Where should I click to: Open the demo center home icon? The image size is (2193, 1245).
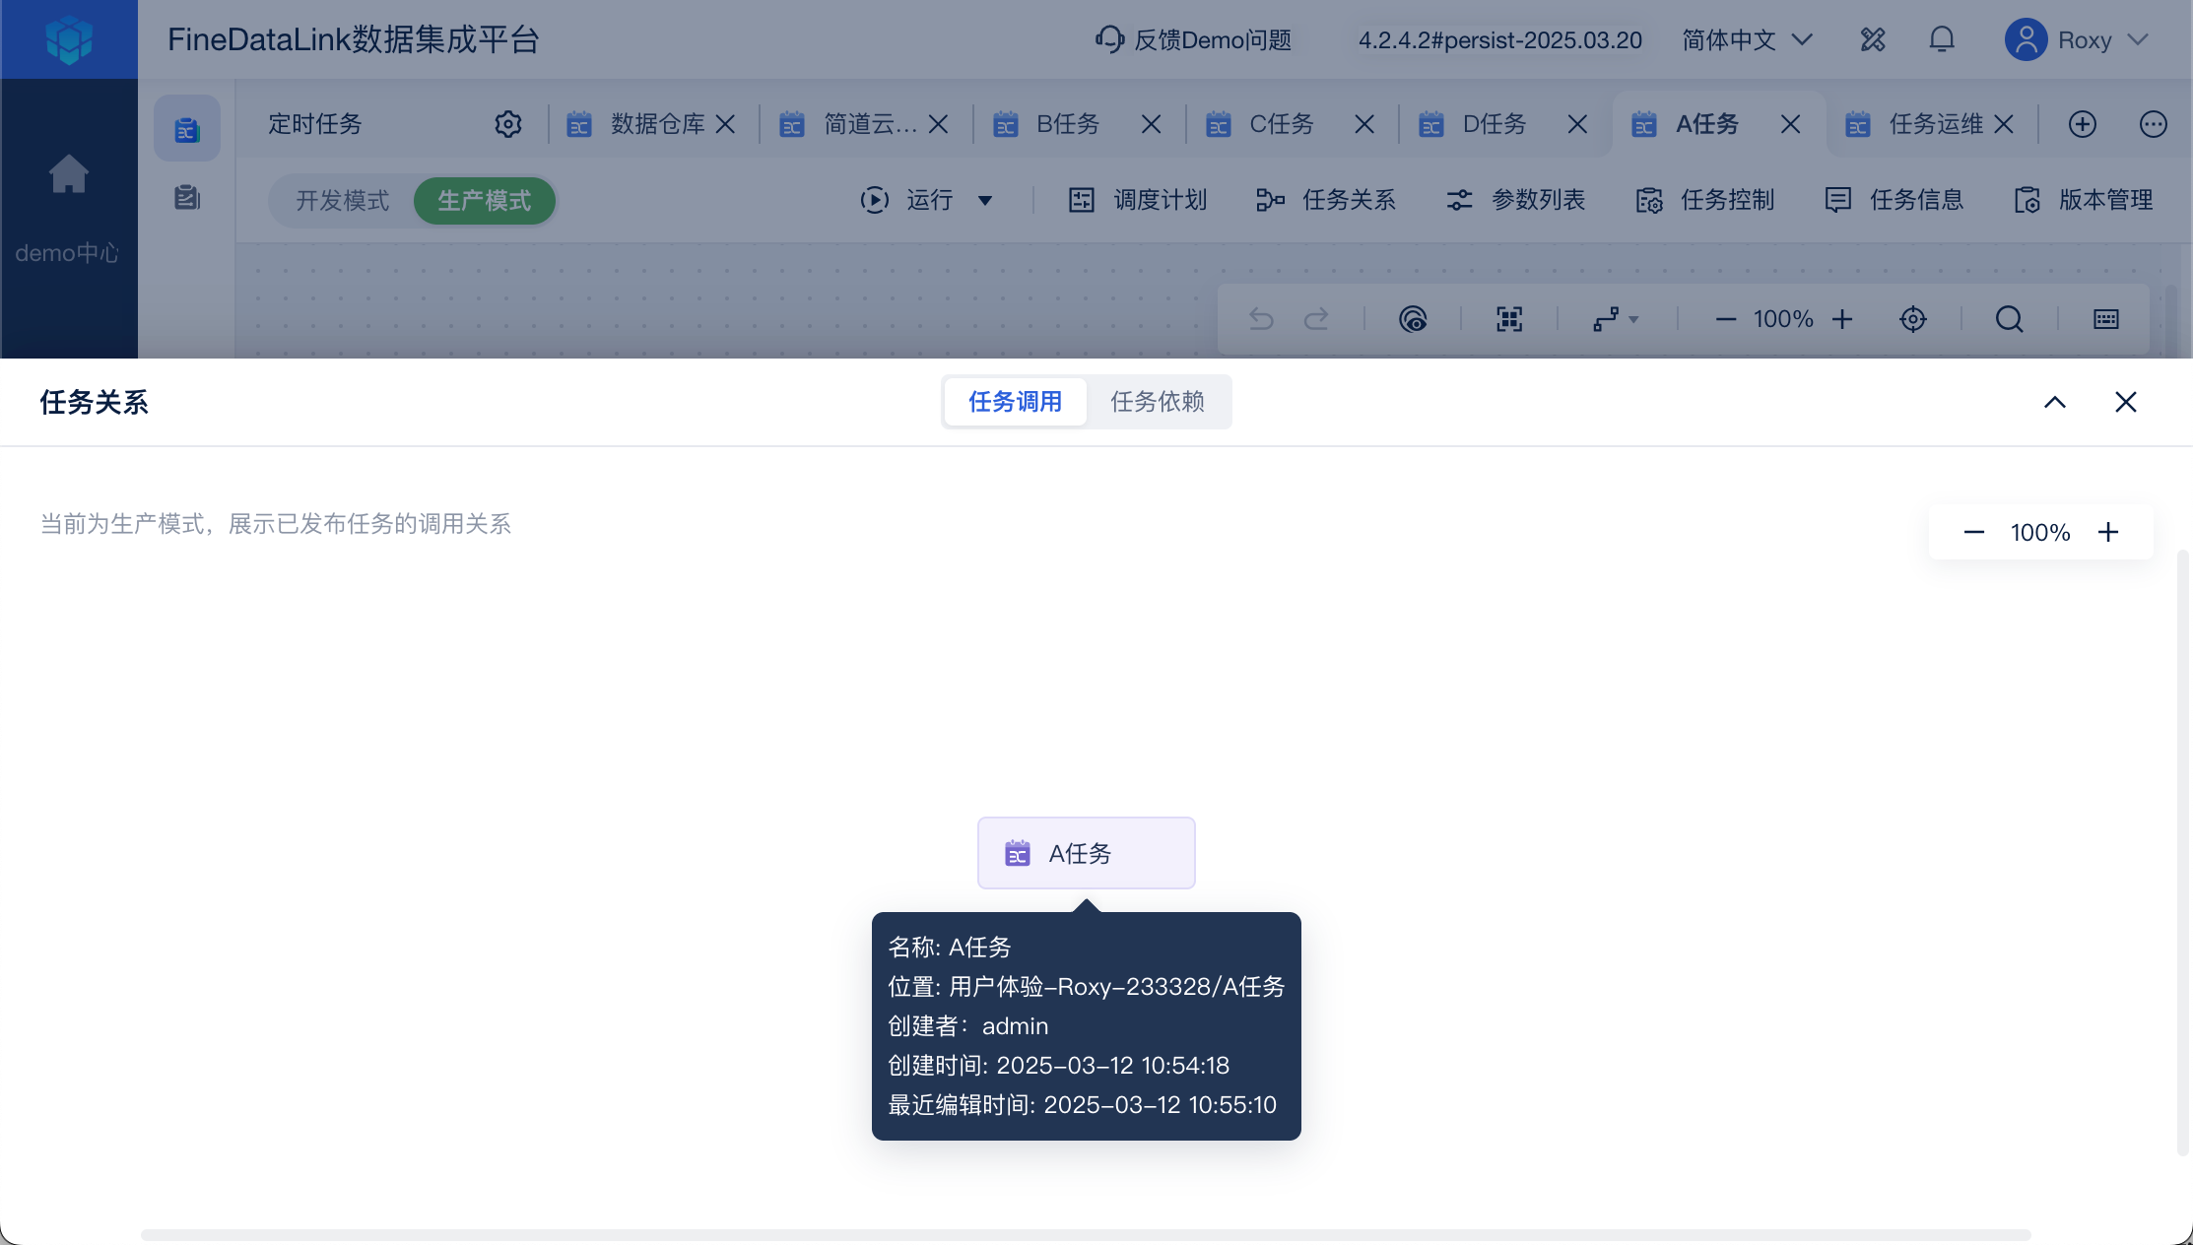(69, 174)
